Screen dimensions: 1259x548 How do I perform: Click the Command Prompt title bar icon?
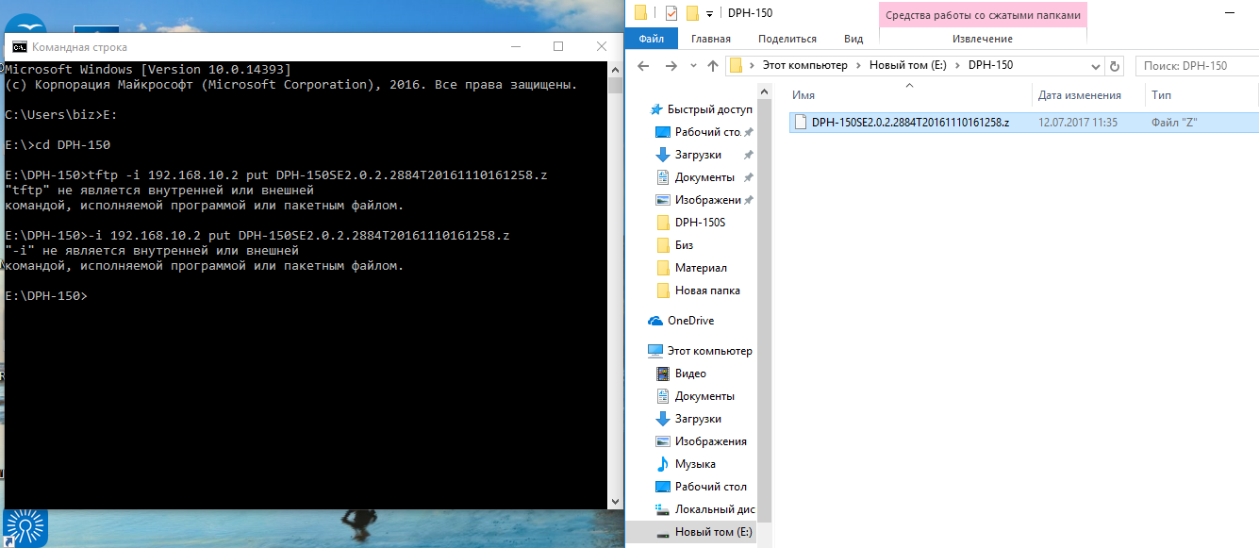[x=19, y=46]
